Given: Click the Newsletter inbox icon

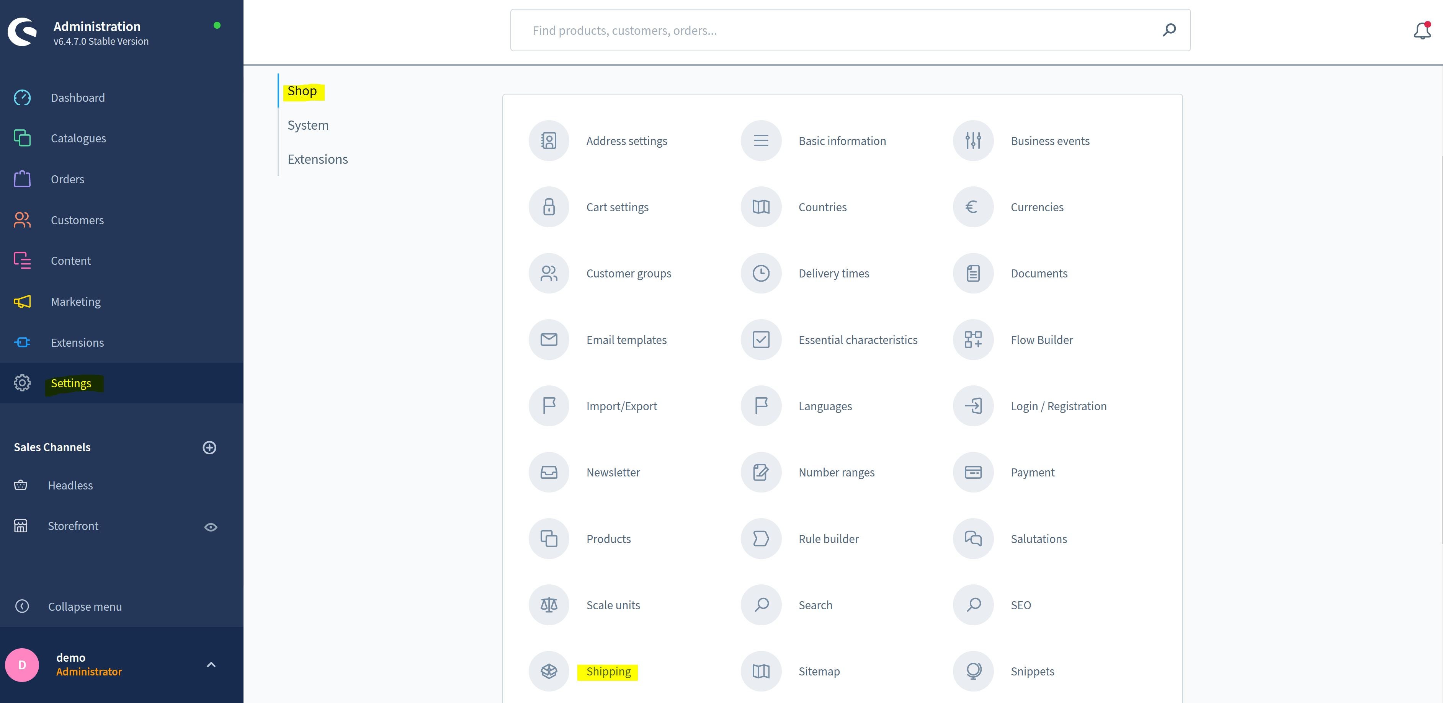Looking at the screenshot, I should coord(548,472).
